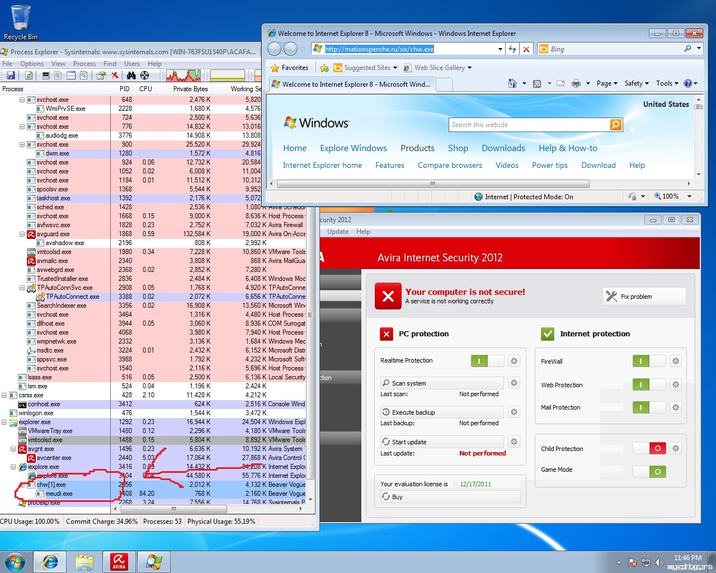Click Refresh Now icon in Process Explorer

[29, 75]
